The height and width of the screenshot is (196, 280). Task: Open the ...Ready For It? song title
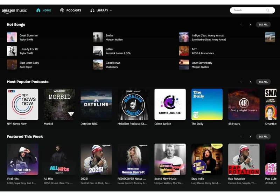[29, 49]
